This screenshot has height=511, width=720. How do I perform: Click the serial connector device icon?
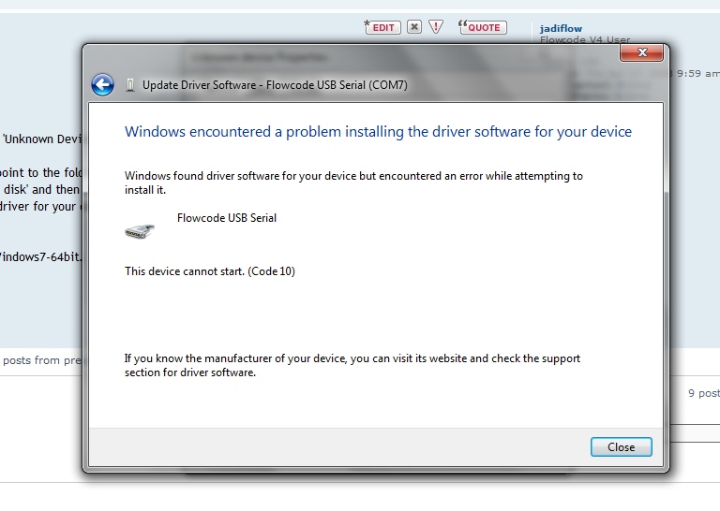pyautogui.click(x=140, y=231)
